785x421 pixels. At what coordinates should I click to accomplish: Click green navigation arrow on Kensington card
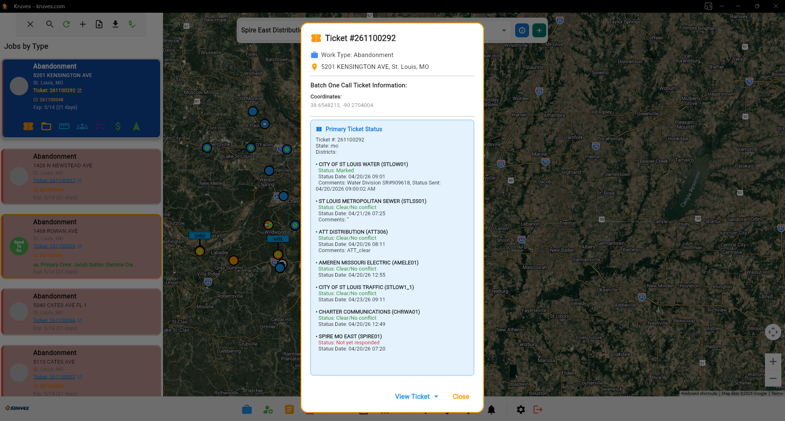point(136,126)
